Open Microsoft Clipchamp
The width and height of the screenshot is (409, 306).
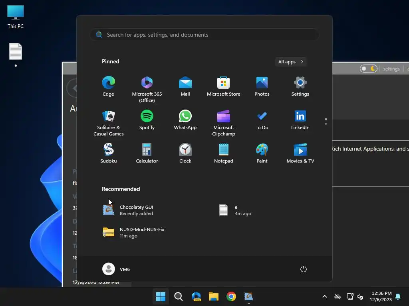tap(224, 123)
